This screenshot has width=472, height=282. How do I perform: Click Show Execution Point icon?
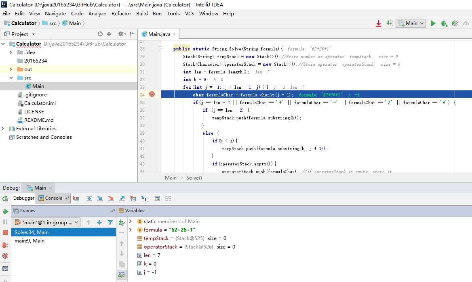click(x=76, y=198)
